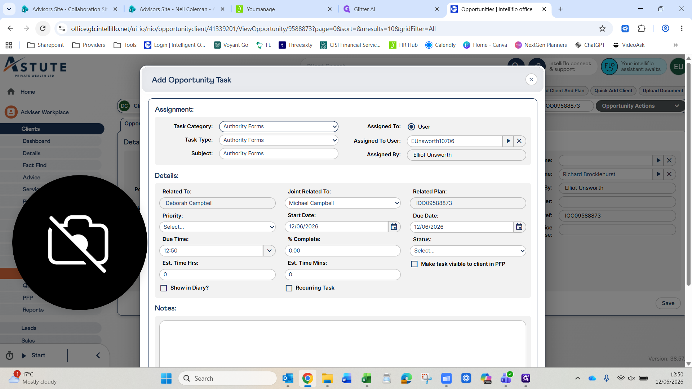The height and width of the screenshot is (389, 692).
Task: Open Fact Find in the sidebar
Action: click(x=35, y=165)
